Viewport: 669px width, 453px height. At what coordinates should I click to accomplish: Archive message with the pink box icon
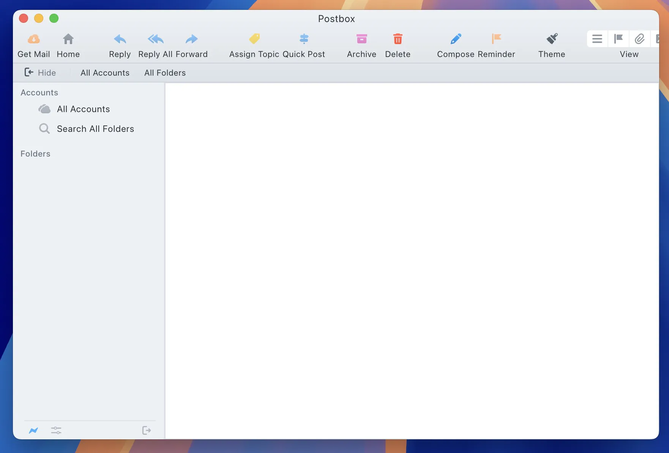coord(362,39)
